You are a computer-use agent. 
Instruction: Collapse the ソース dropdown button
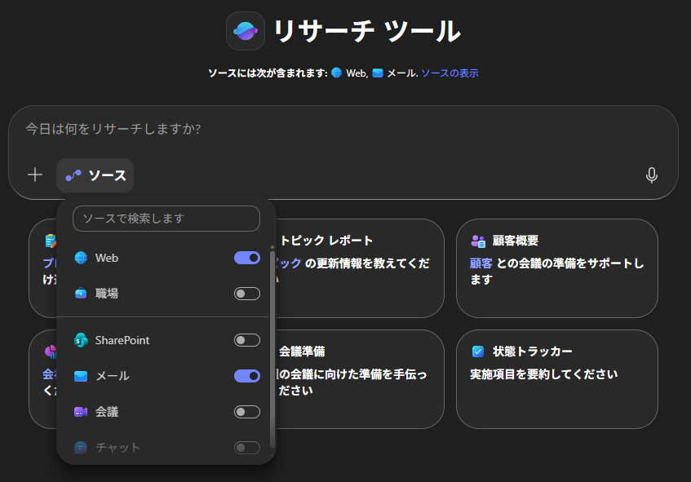(95, 175)
